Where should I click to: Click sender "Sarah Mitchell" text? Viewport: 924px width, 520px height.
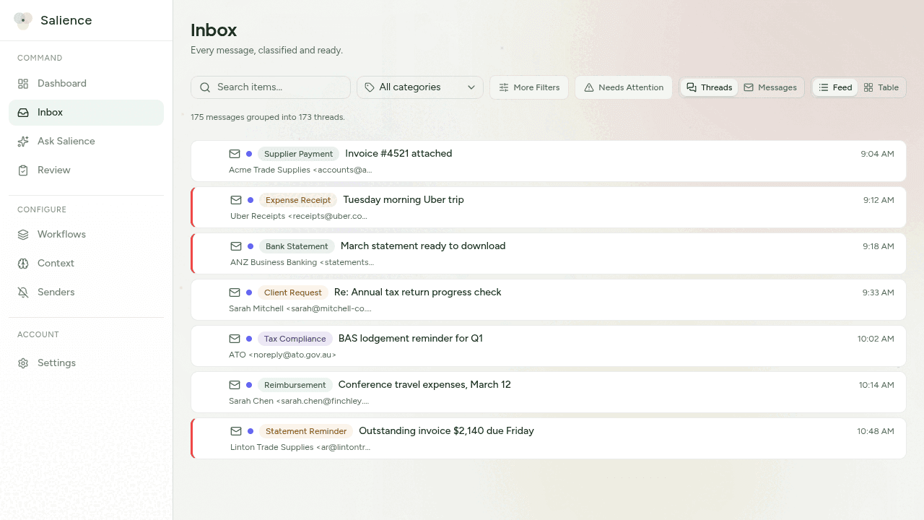(x=256, y=309)
